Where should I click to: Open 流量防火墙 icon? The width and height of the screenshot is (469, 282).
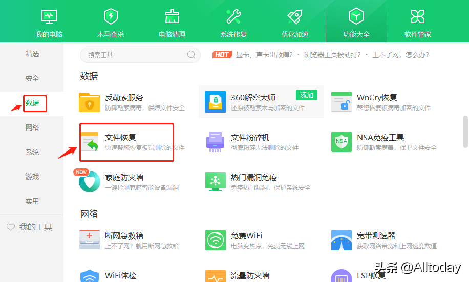click(x=216, y=276)
